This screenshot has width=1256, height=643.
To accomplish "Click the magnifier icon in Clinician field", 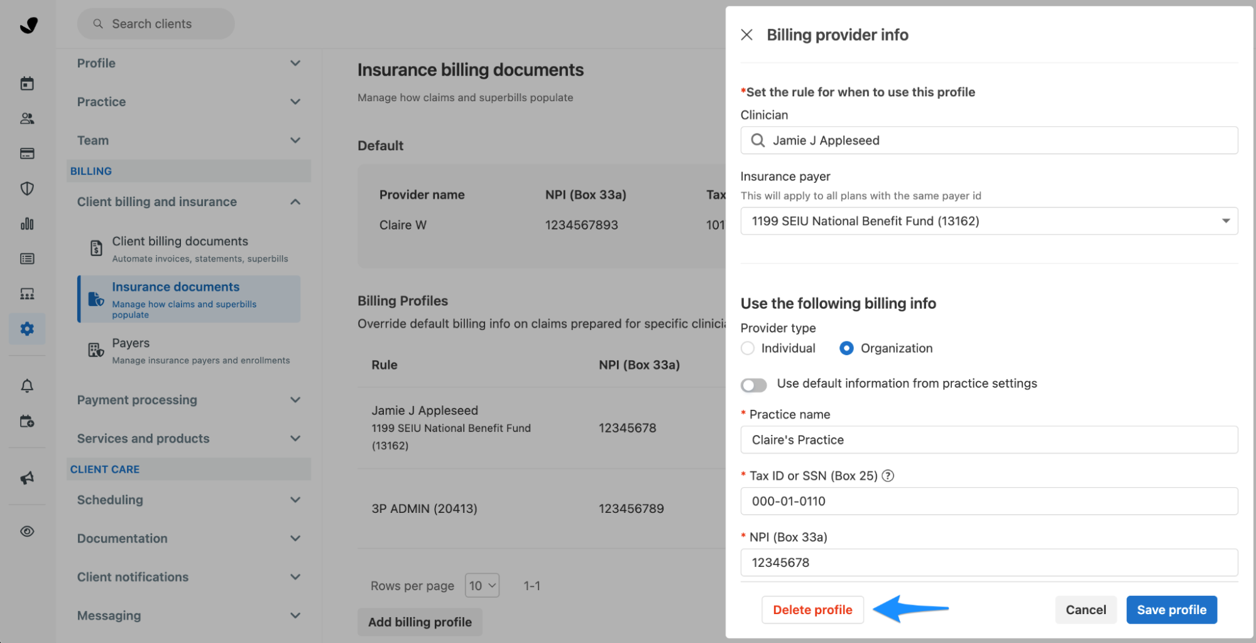I will point(758,140).
